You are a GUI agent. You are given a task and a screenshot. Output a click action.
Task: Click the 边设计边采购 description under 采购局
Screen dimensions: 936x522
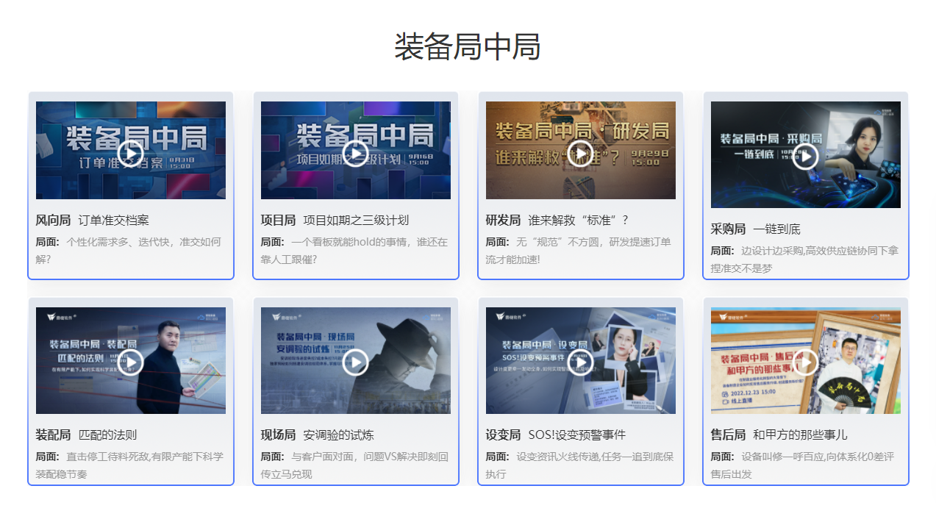tap(804, 260)
